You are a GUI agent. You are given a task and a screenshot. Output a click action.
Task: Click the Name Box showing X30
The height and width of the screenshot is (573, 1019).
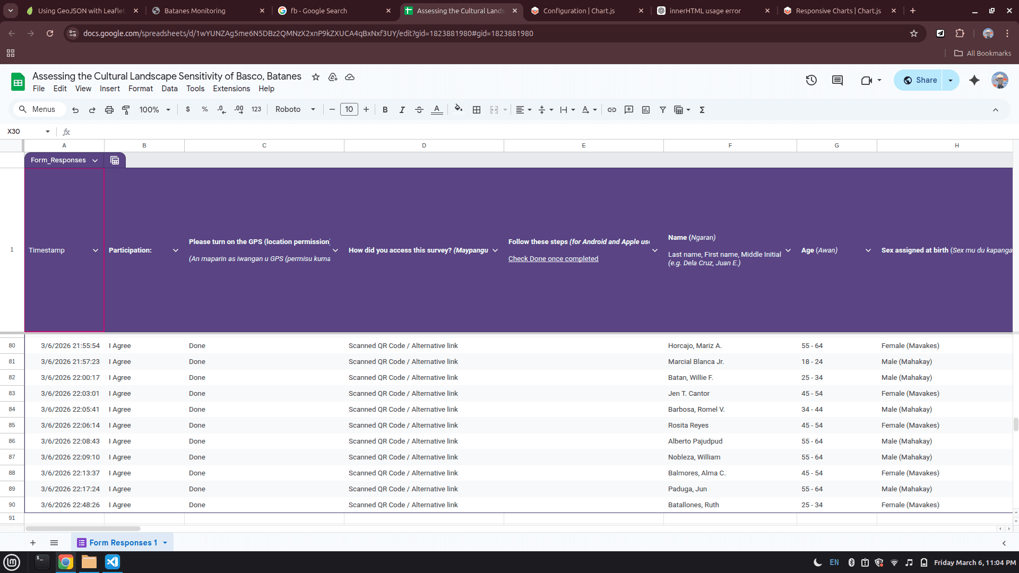(x=28, y=132)
